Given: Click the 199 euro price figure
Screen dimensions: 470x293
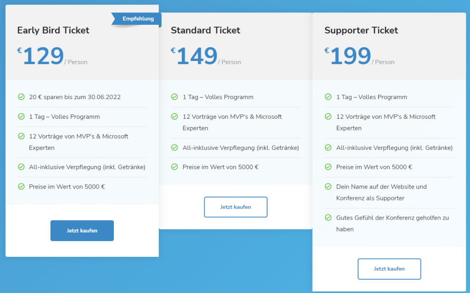Looking at the screenshot, I should [350, 56].
